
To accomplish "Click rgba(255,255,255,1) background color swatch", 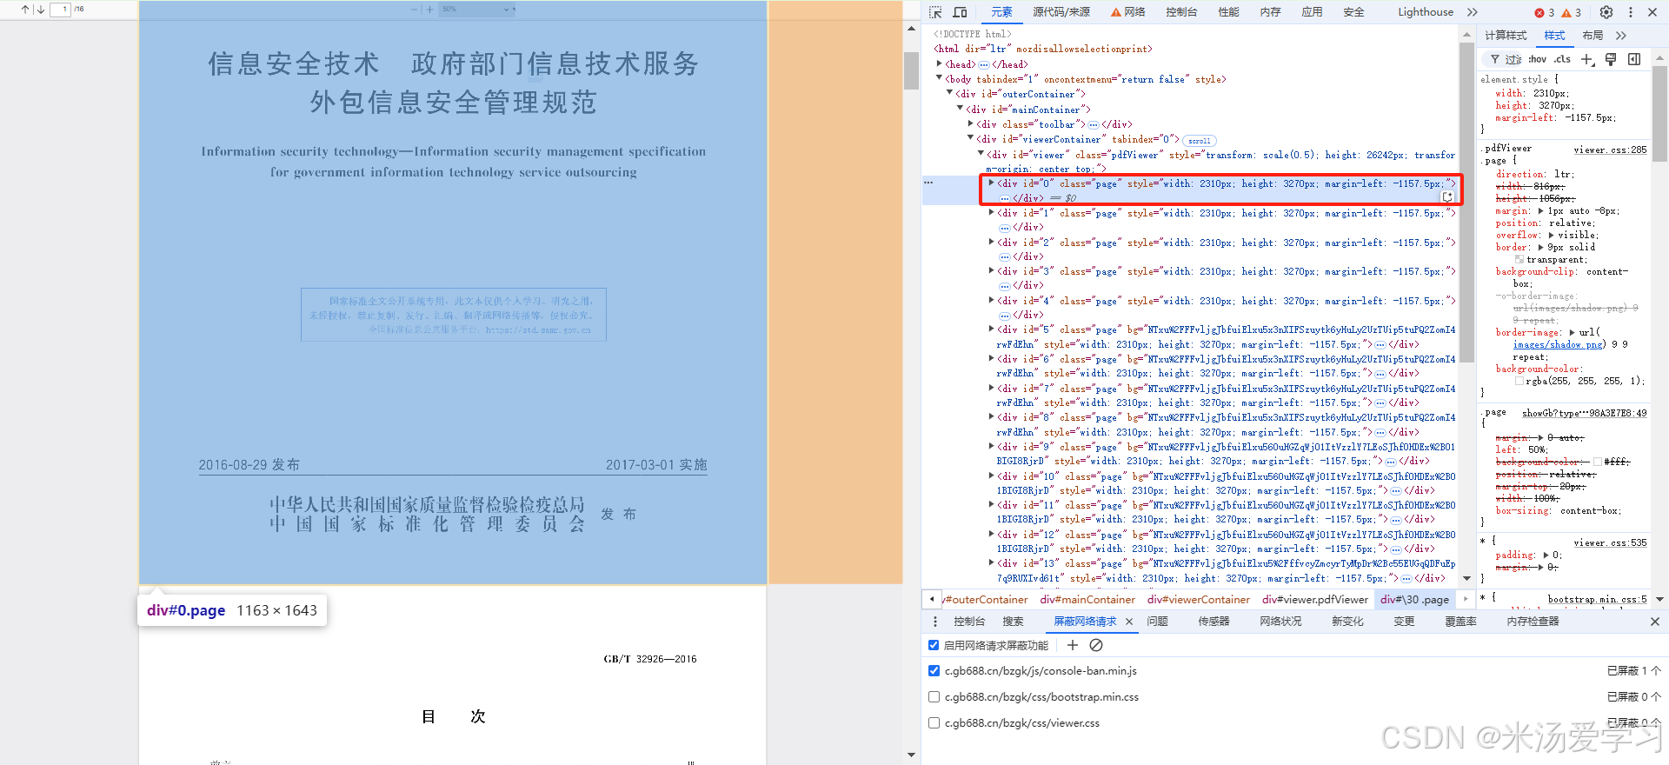I will point(1519,381).
